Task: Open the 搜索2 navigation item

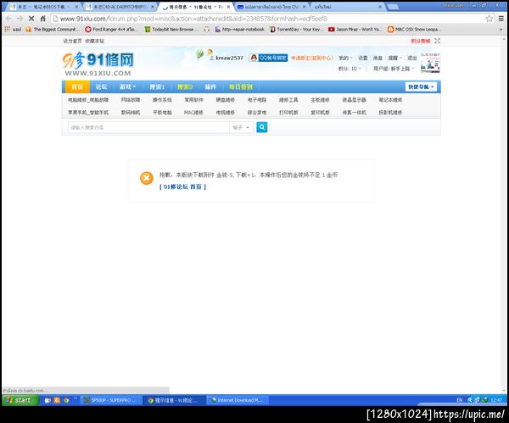Action: [185, 86]
